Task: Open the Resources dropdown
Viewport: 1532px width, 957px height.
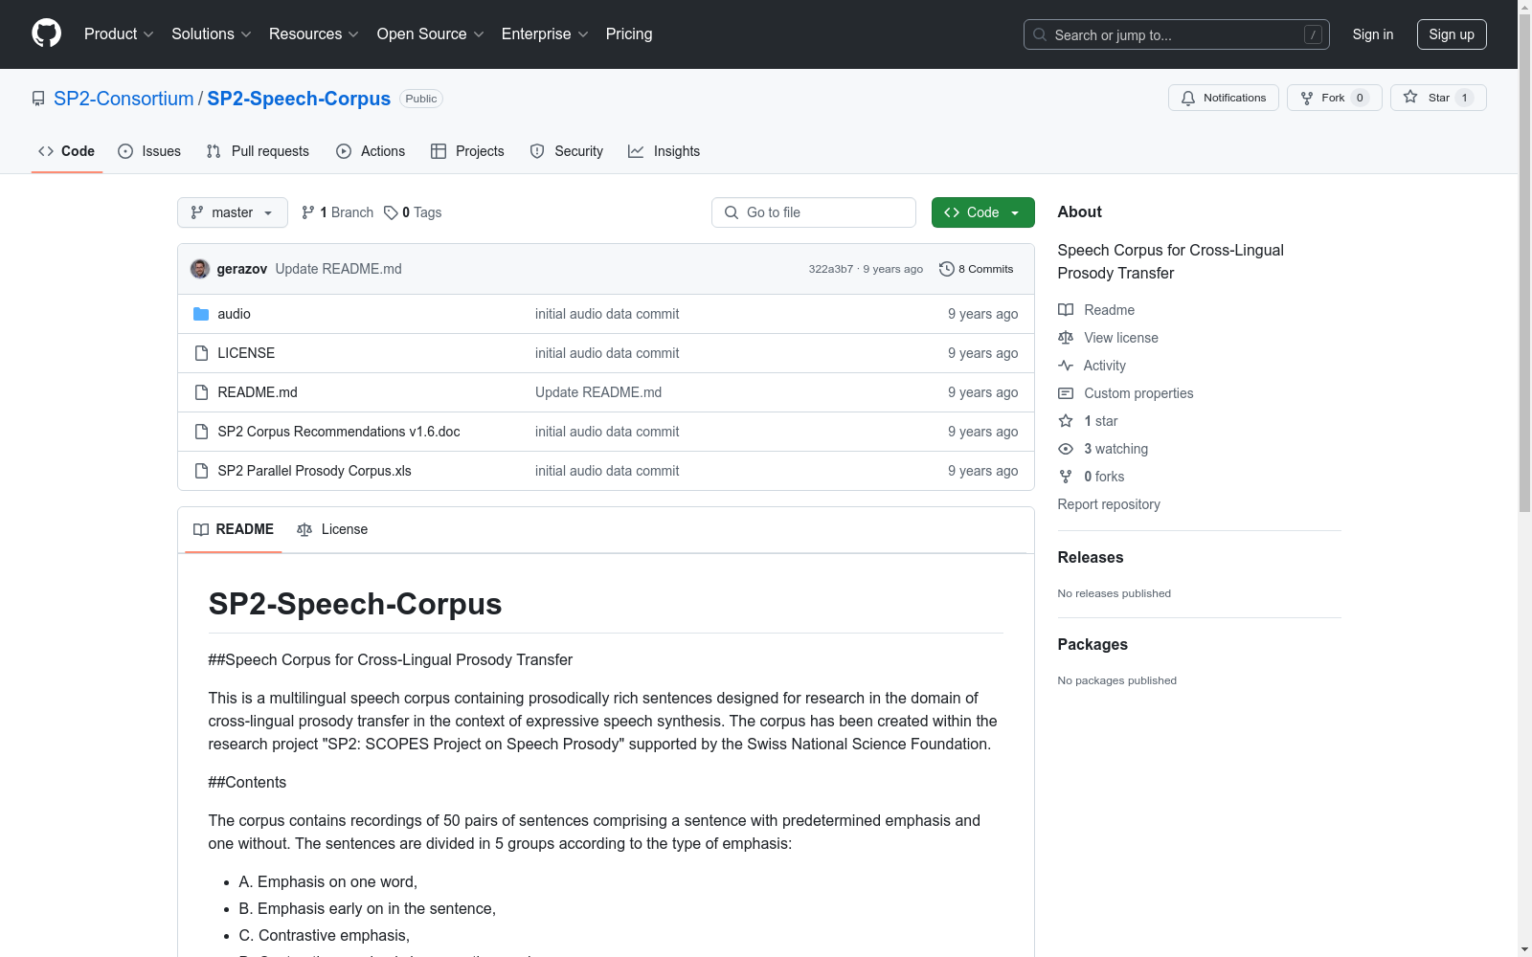Action: [314, 33]
